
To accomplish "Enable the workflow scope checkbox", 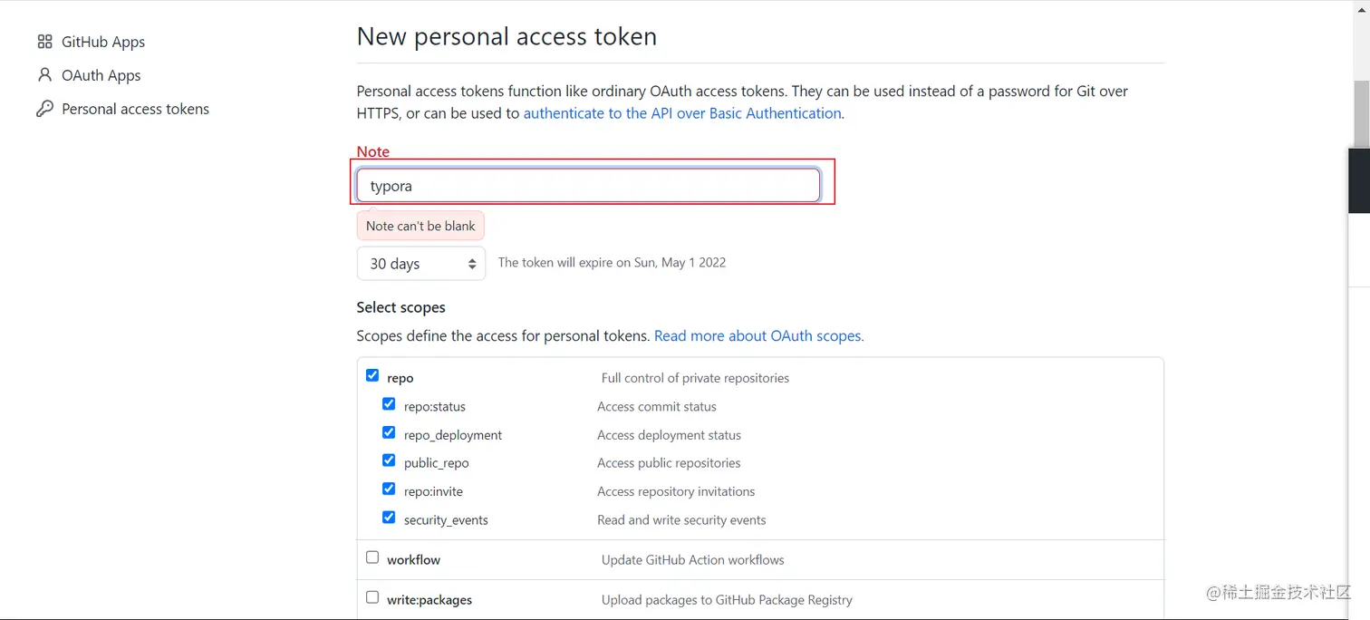I will 372,557.
